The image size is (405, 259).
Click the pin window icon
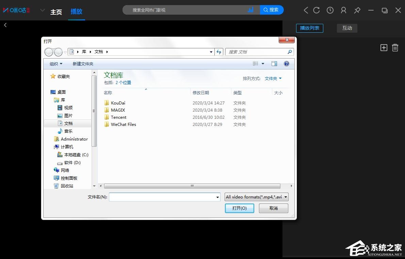click(x=357, y=10)
